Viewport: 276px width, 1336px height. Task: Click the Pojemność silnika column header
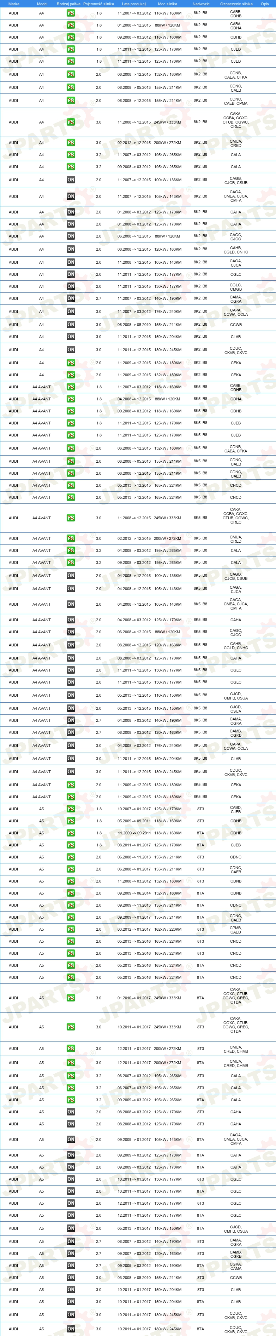click(x=99, y=4)
